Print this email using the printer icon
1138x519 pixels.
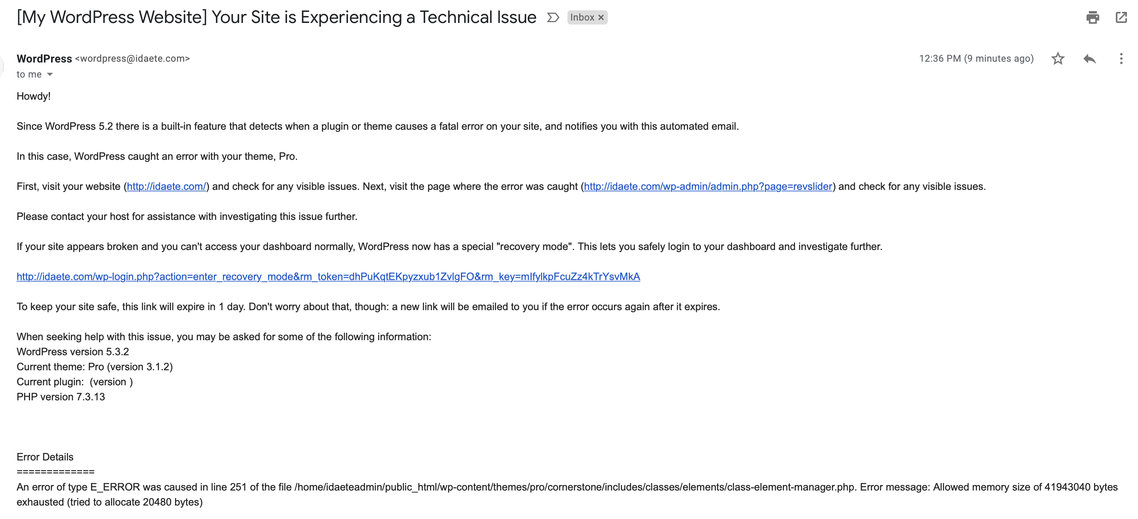coord(1092,18)
